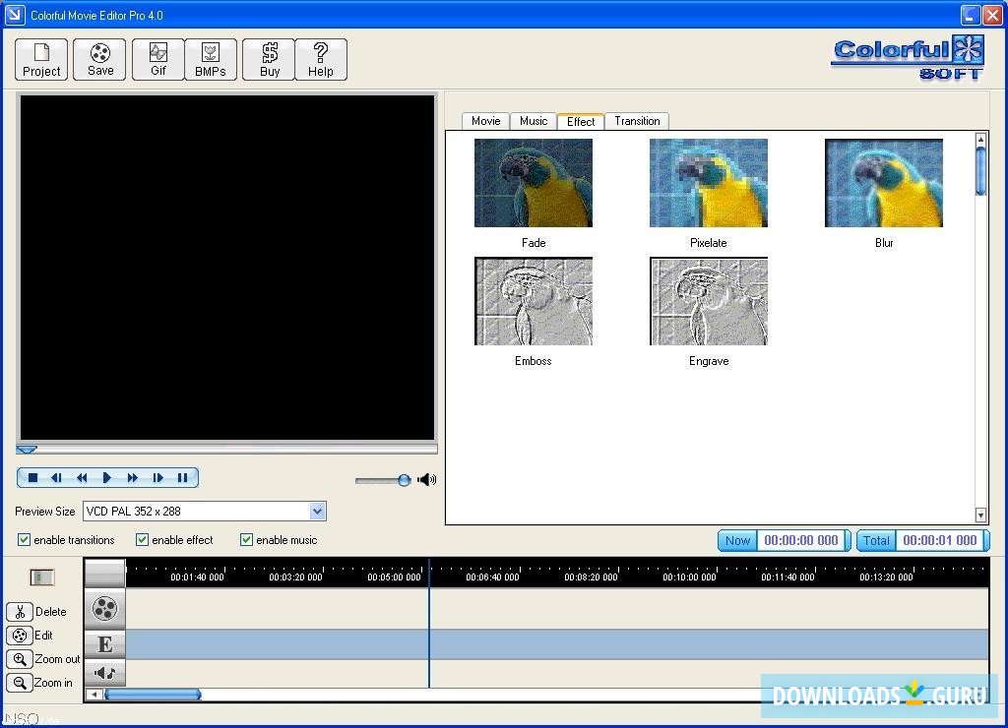Toggle the enable music checkbox
The image size is (1008, 728).
tap(246, 540)
